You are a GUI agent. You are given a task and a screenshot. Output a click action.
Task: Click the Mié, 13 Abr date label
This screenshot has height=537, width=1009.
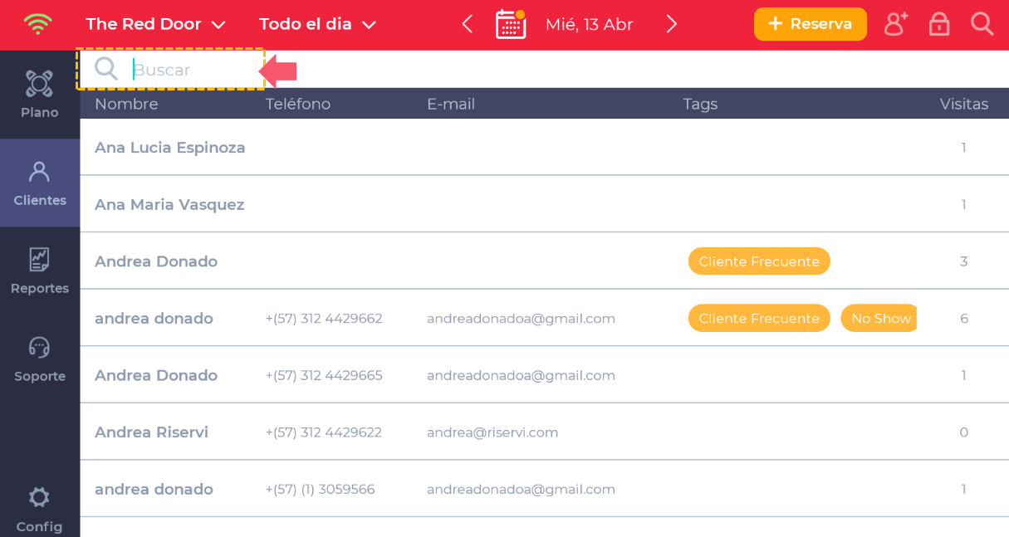pyautogui.click(x=589, y=24)
